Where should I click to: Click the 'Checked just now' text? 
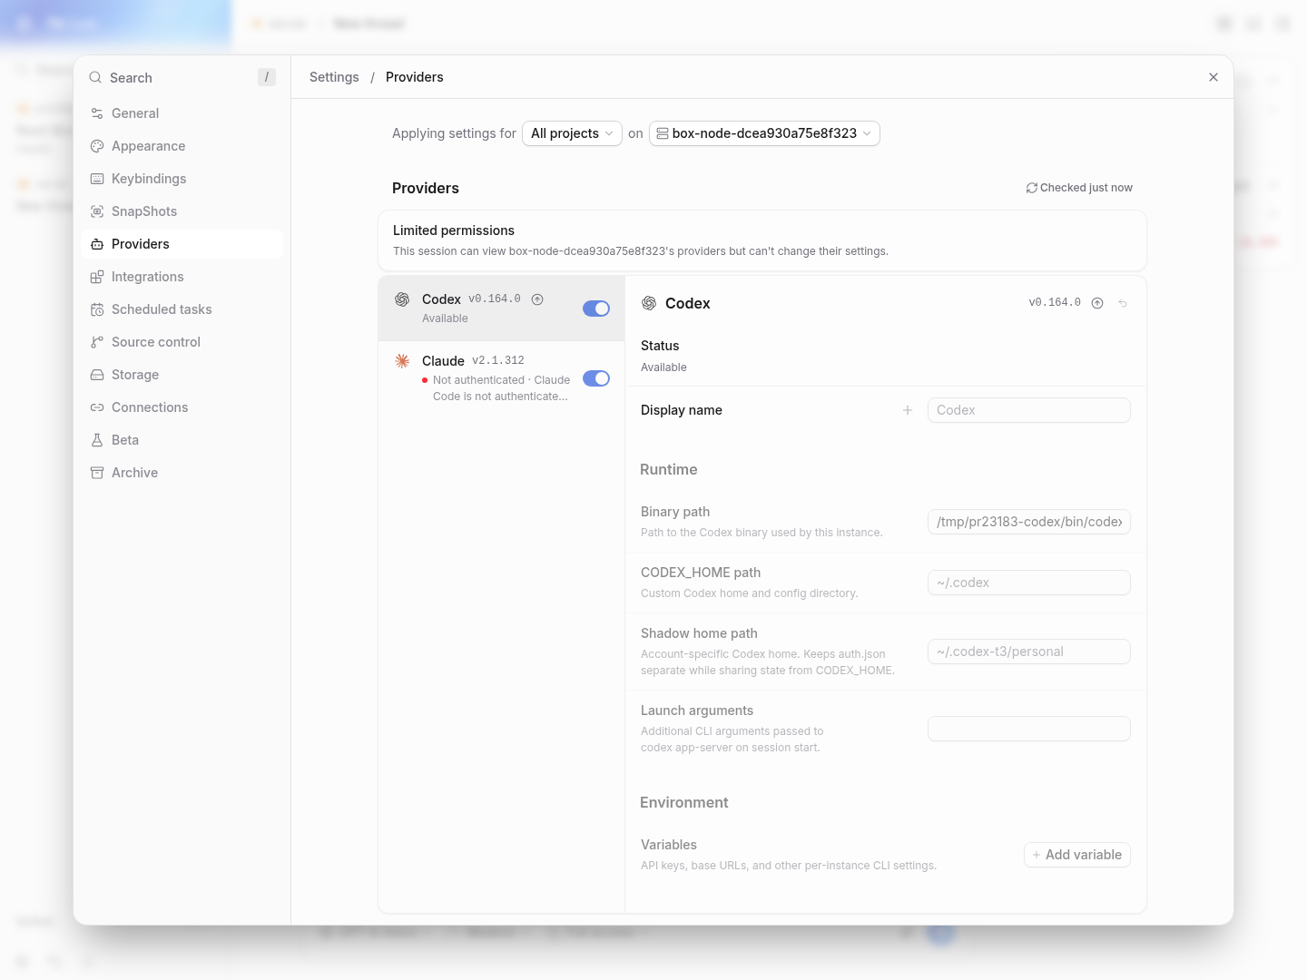click(x=1086, y=188)
